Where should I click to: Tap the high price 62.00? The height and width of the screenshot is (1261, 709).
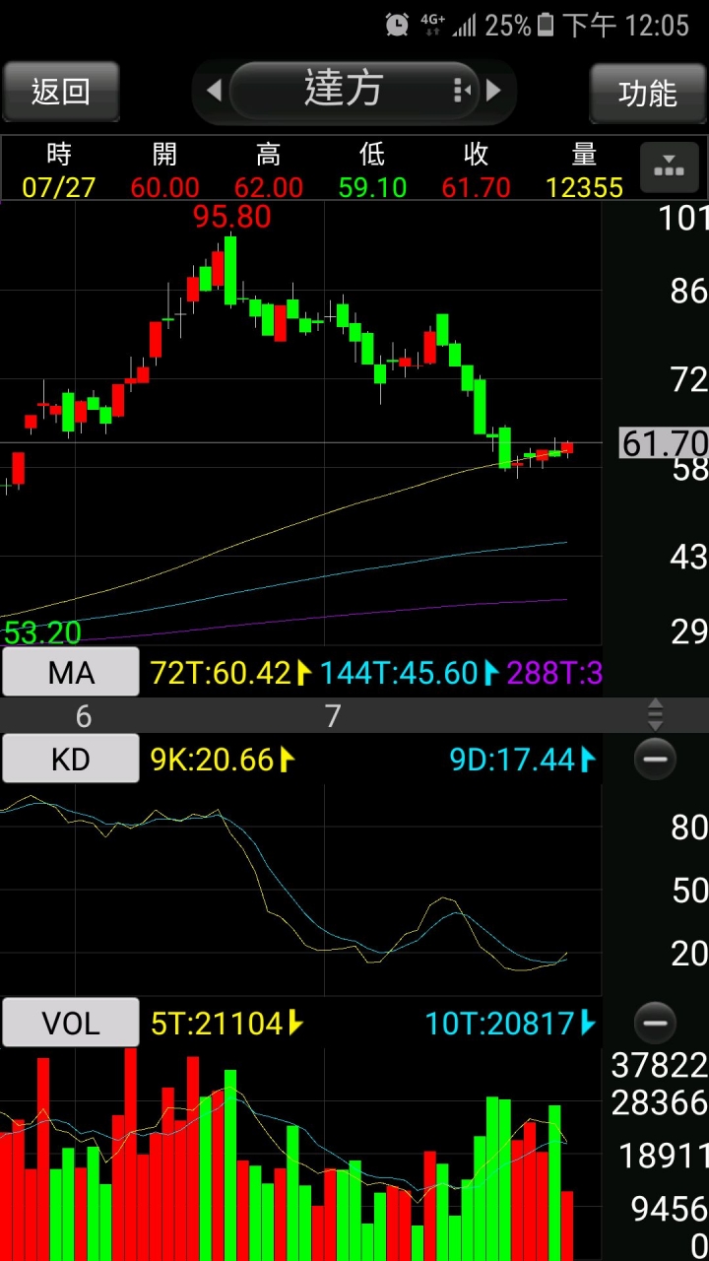269,186
